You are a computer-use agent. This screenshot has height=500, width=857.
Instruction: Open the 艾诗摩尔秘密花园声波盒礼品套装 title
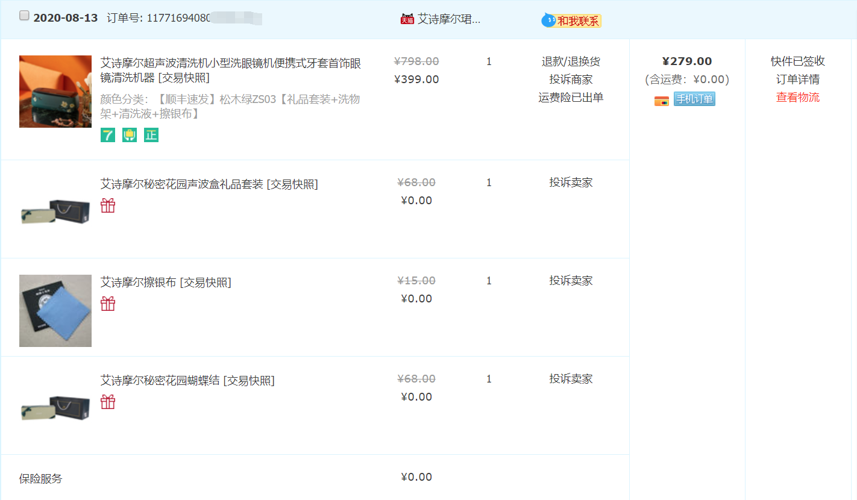pos(182,184)
